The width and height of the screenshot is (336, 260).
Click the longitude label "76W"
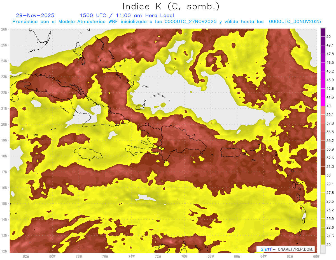105,256
